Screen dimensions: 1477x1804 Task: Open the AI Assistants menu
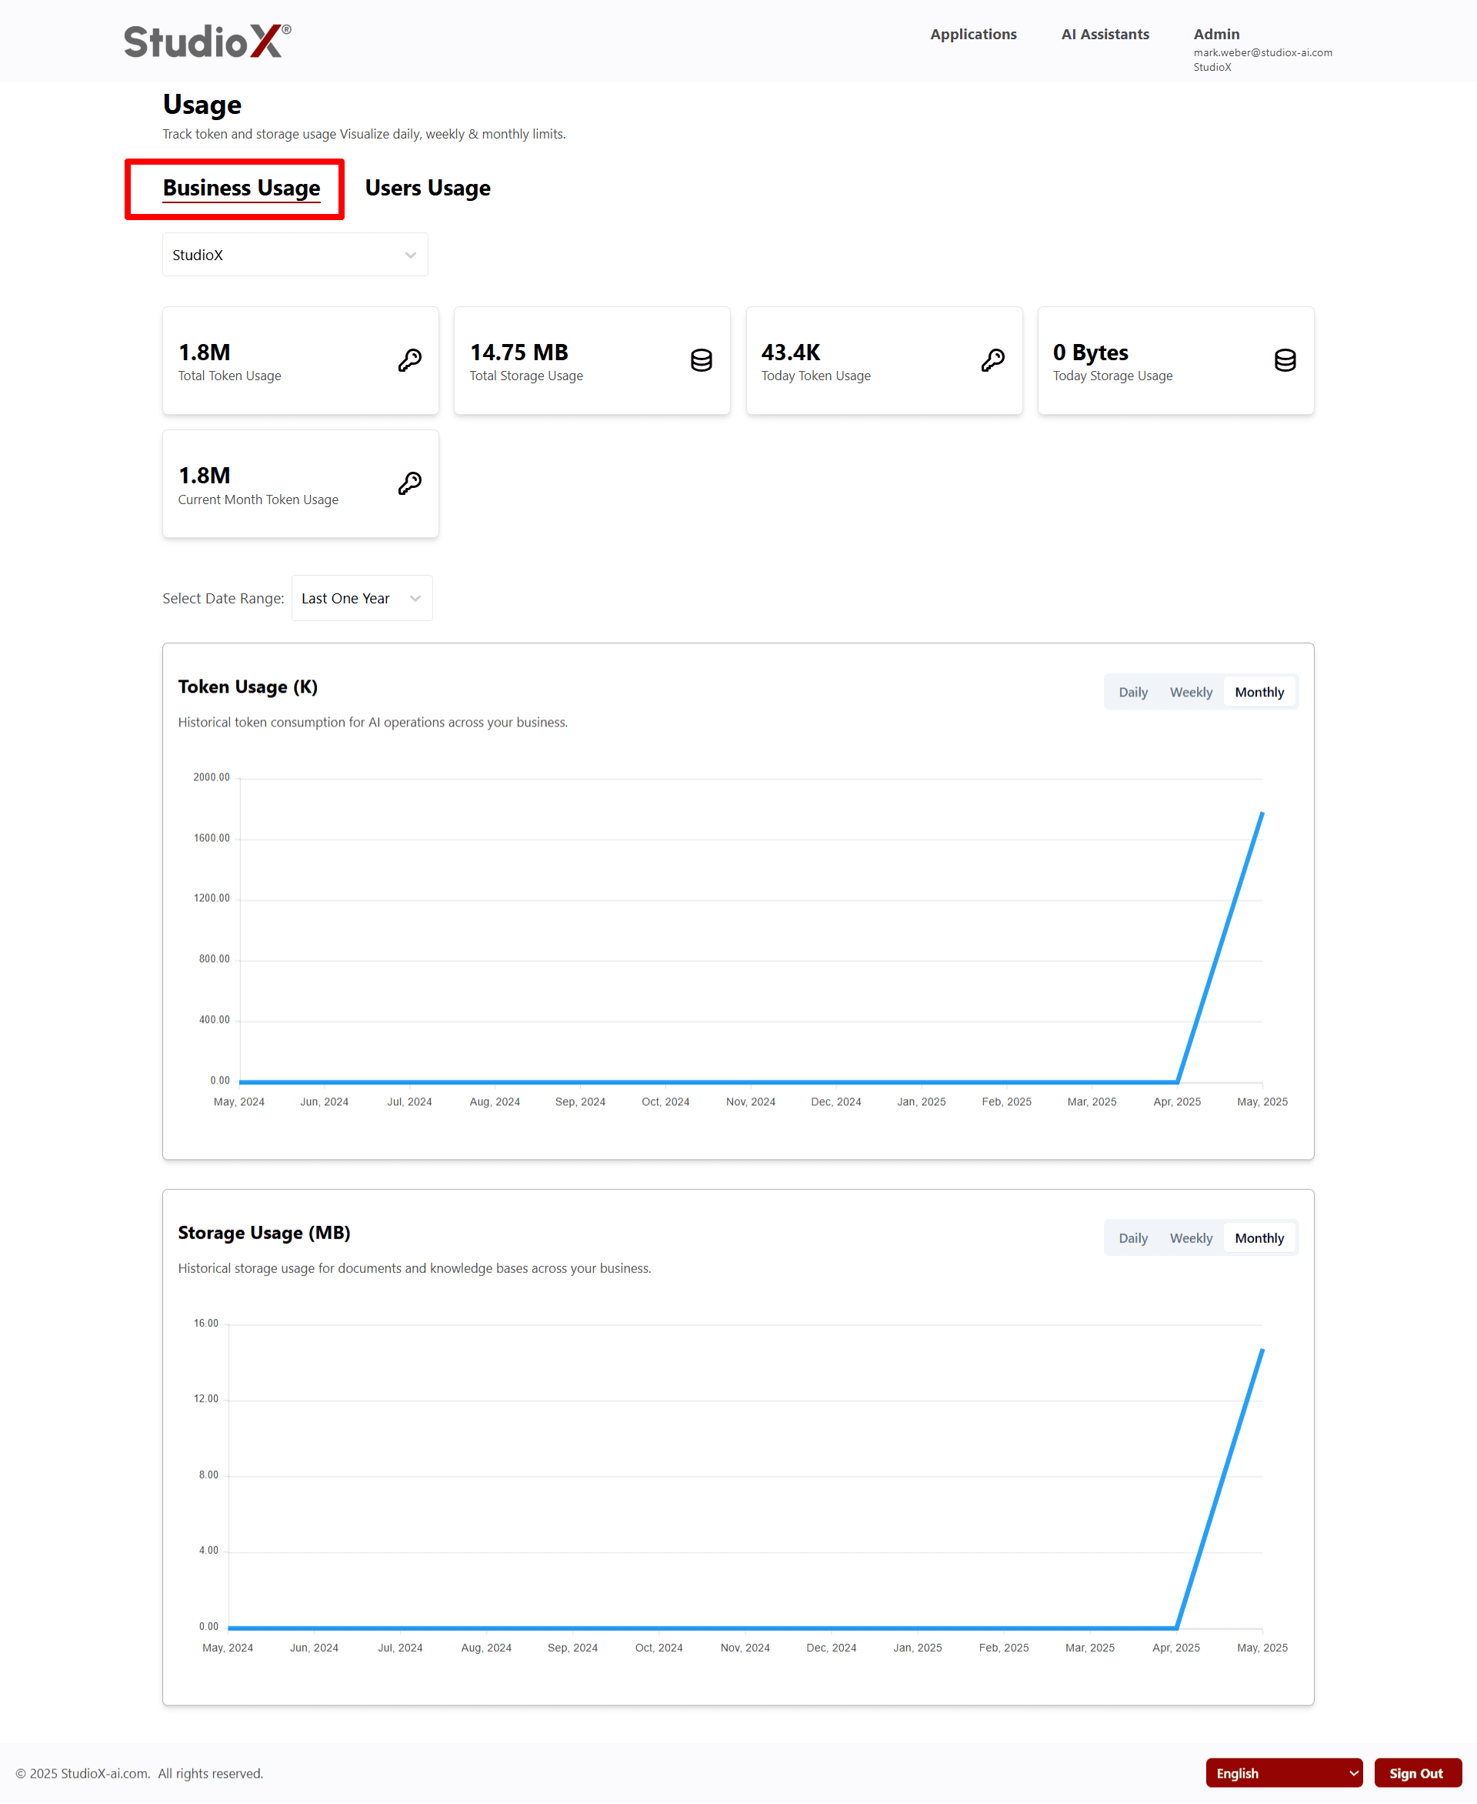pos(1105,34)
